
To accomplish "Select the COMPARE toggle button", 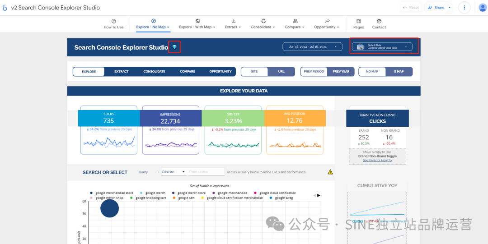I will pyautogui.click(x=188, y=72).
